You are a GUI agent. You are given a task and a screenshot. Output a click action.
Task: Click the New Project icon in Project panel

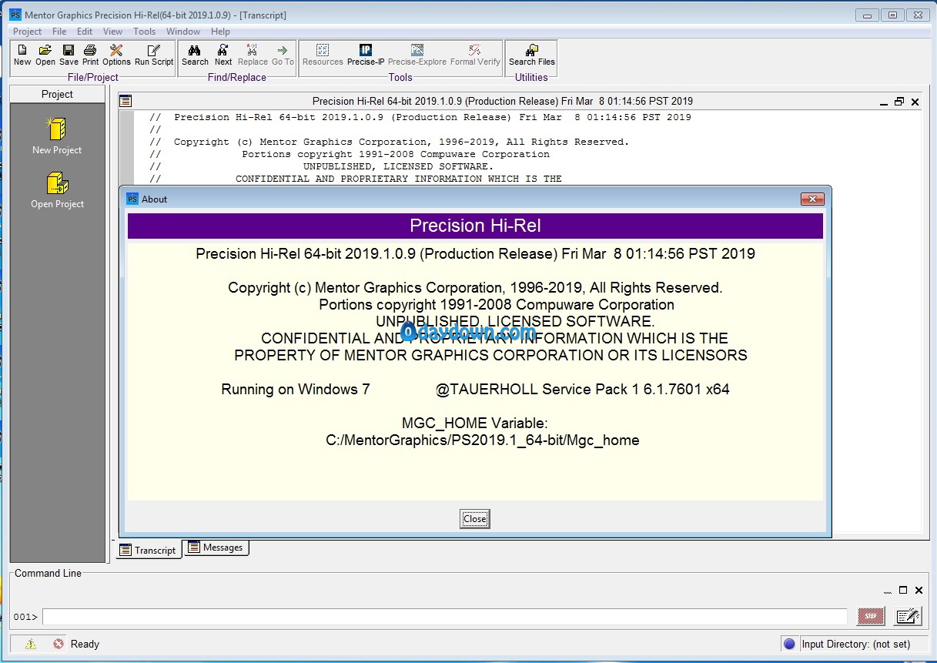click(57, 129)
